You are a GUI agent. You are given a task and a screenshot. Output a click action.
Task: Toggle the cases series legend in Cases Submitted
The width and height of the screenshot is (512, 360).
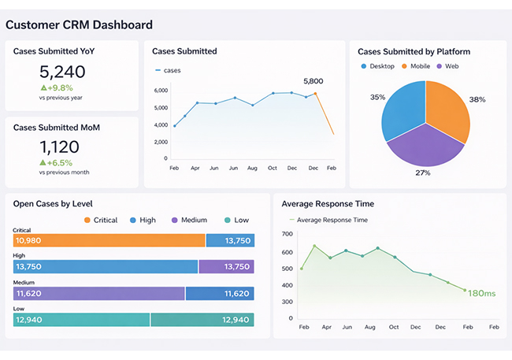168,71
